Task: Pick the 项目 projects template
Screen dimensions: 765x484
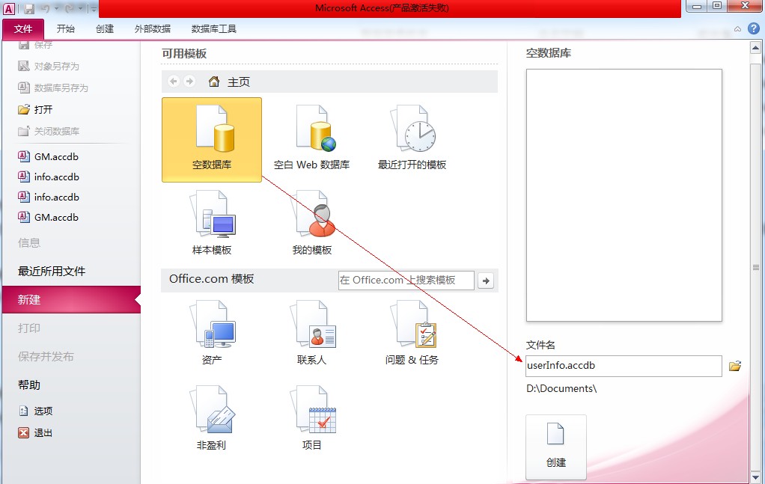Action: point(311,418)
